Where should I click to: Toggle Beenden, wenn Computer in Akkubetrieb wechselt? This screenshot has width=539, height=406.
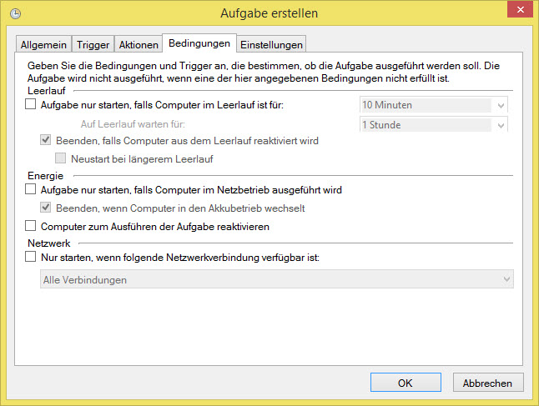pyautogui.click(x=47, y=207)
